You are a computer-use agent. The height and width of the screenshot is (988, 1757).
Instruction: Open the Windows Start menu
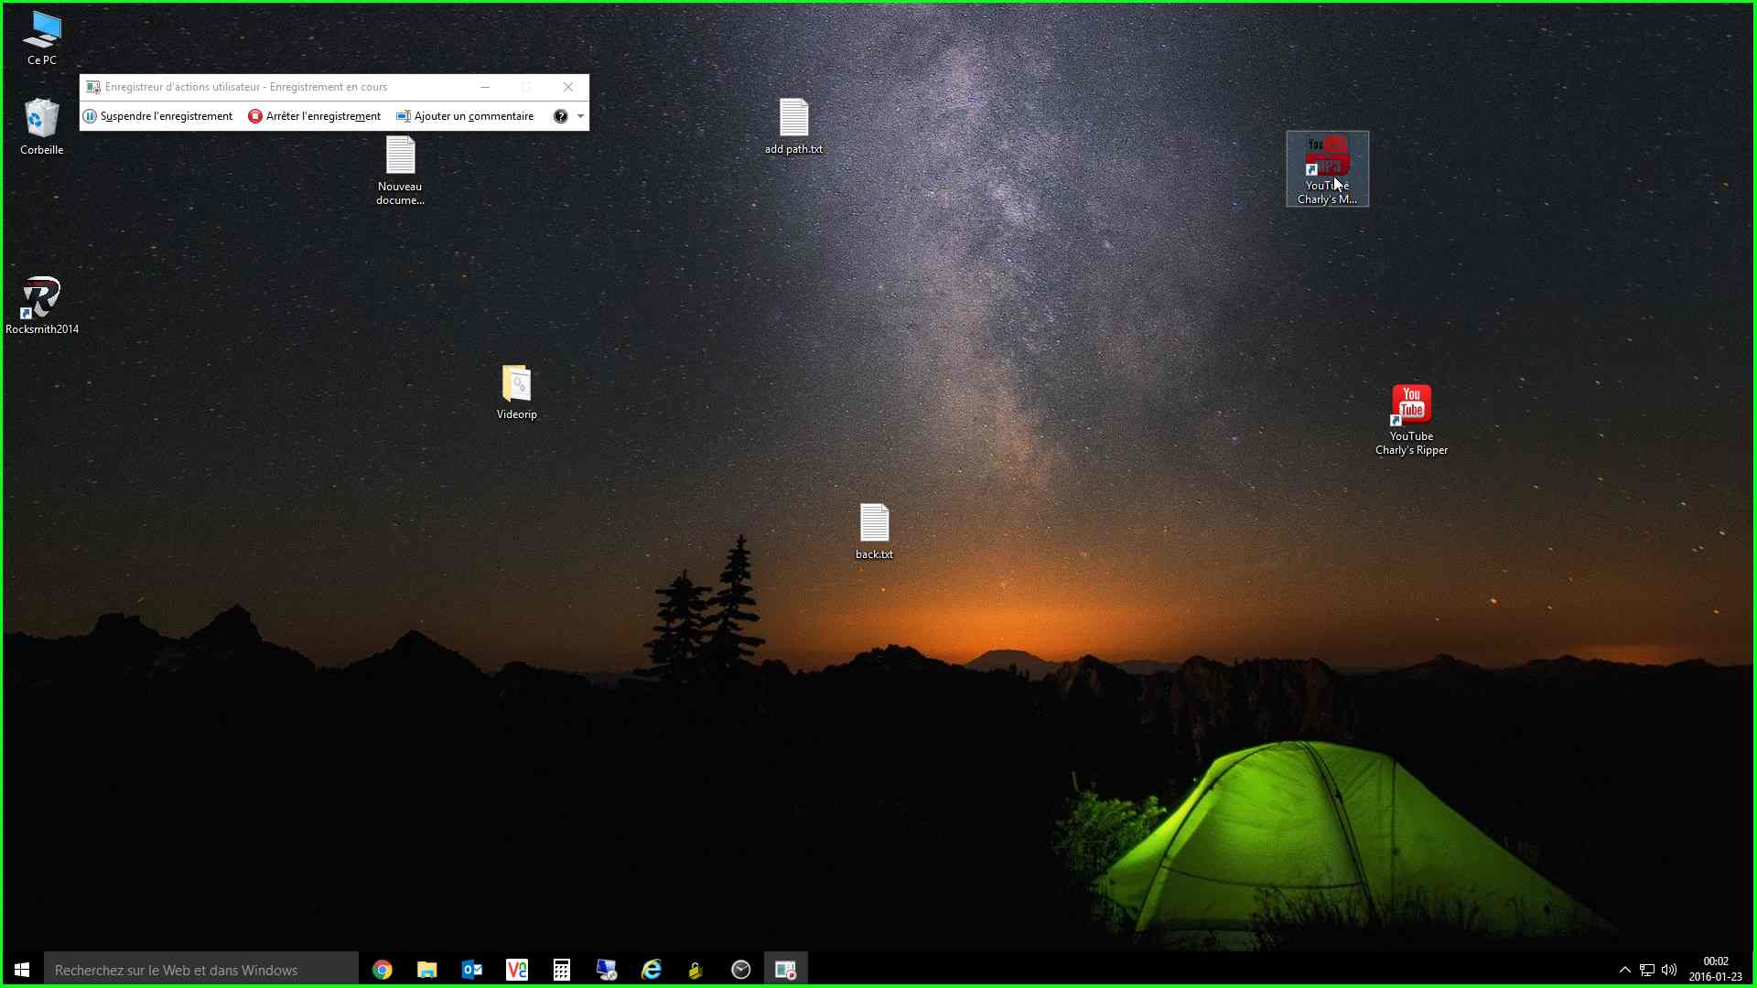pos(22,970)
